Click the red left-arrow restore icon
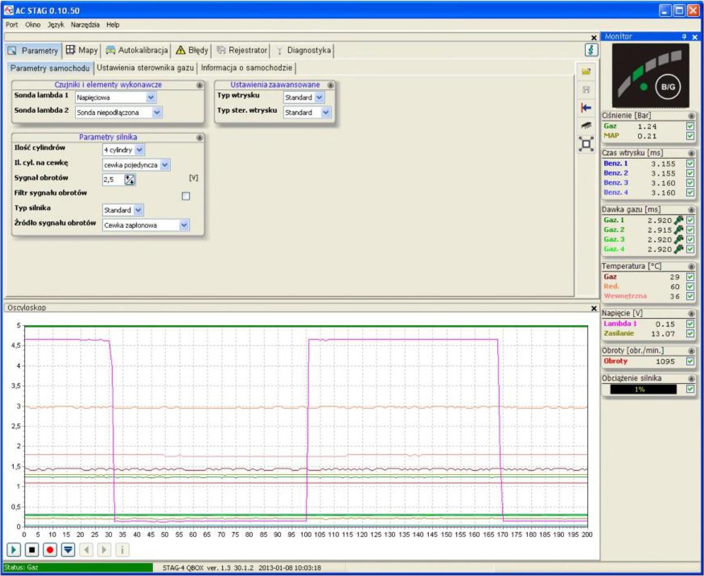This screenshot has height=576, width=704. [x=586, y=107]
